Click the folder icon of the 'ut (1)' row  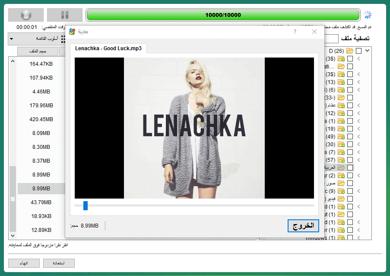coord(341,215)
